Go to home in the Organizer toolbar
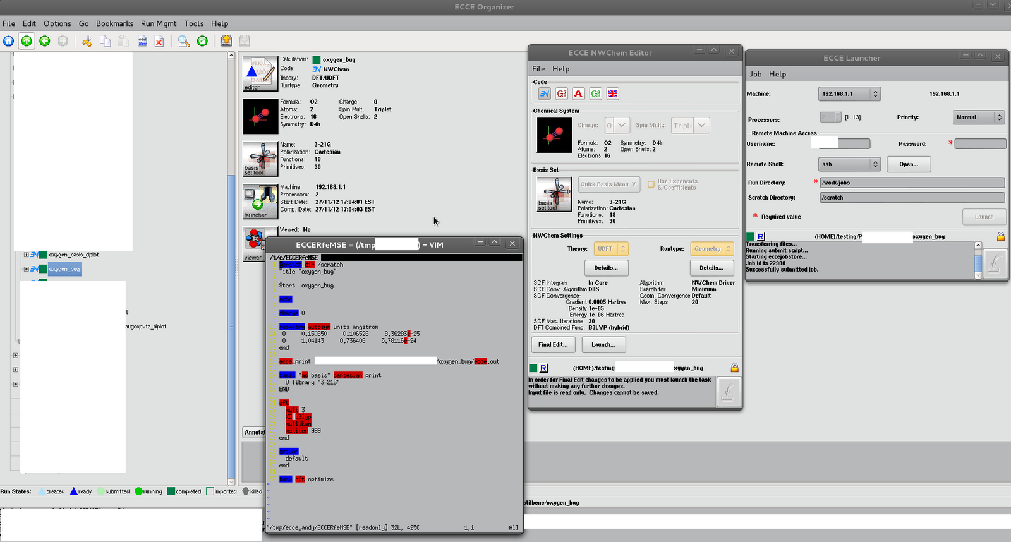The image size is (1011, 542). [8, 41]
